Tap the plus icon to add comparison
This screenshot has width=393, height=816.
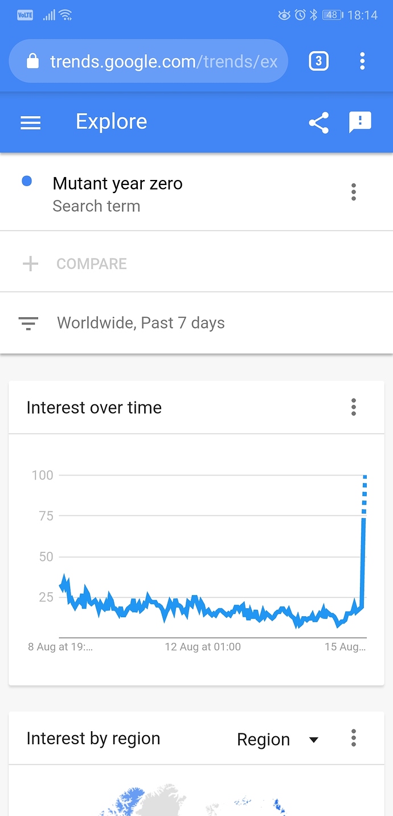point(30,264)
